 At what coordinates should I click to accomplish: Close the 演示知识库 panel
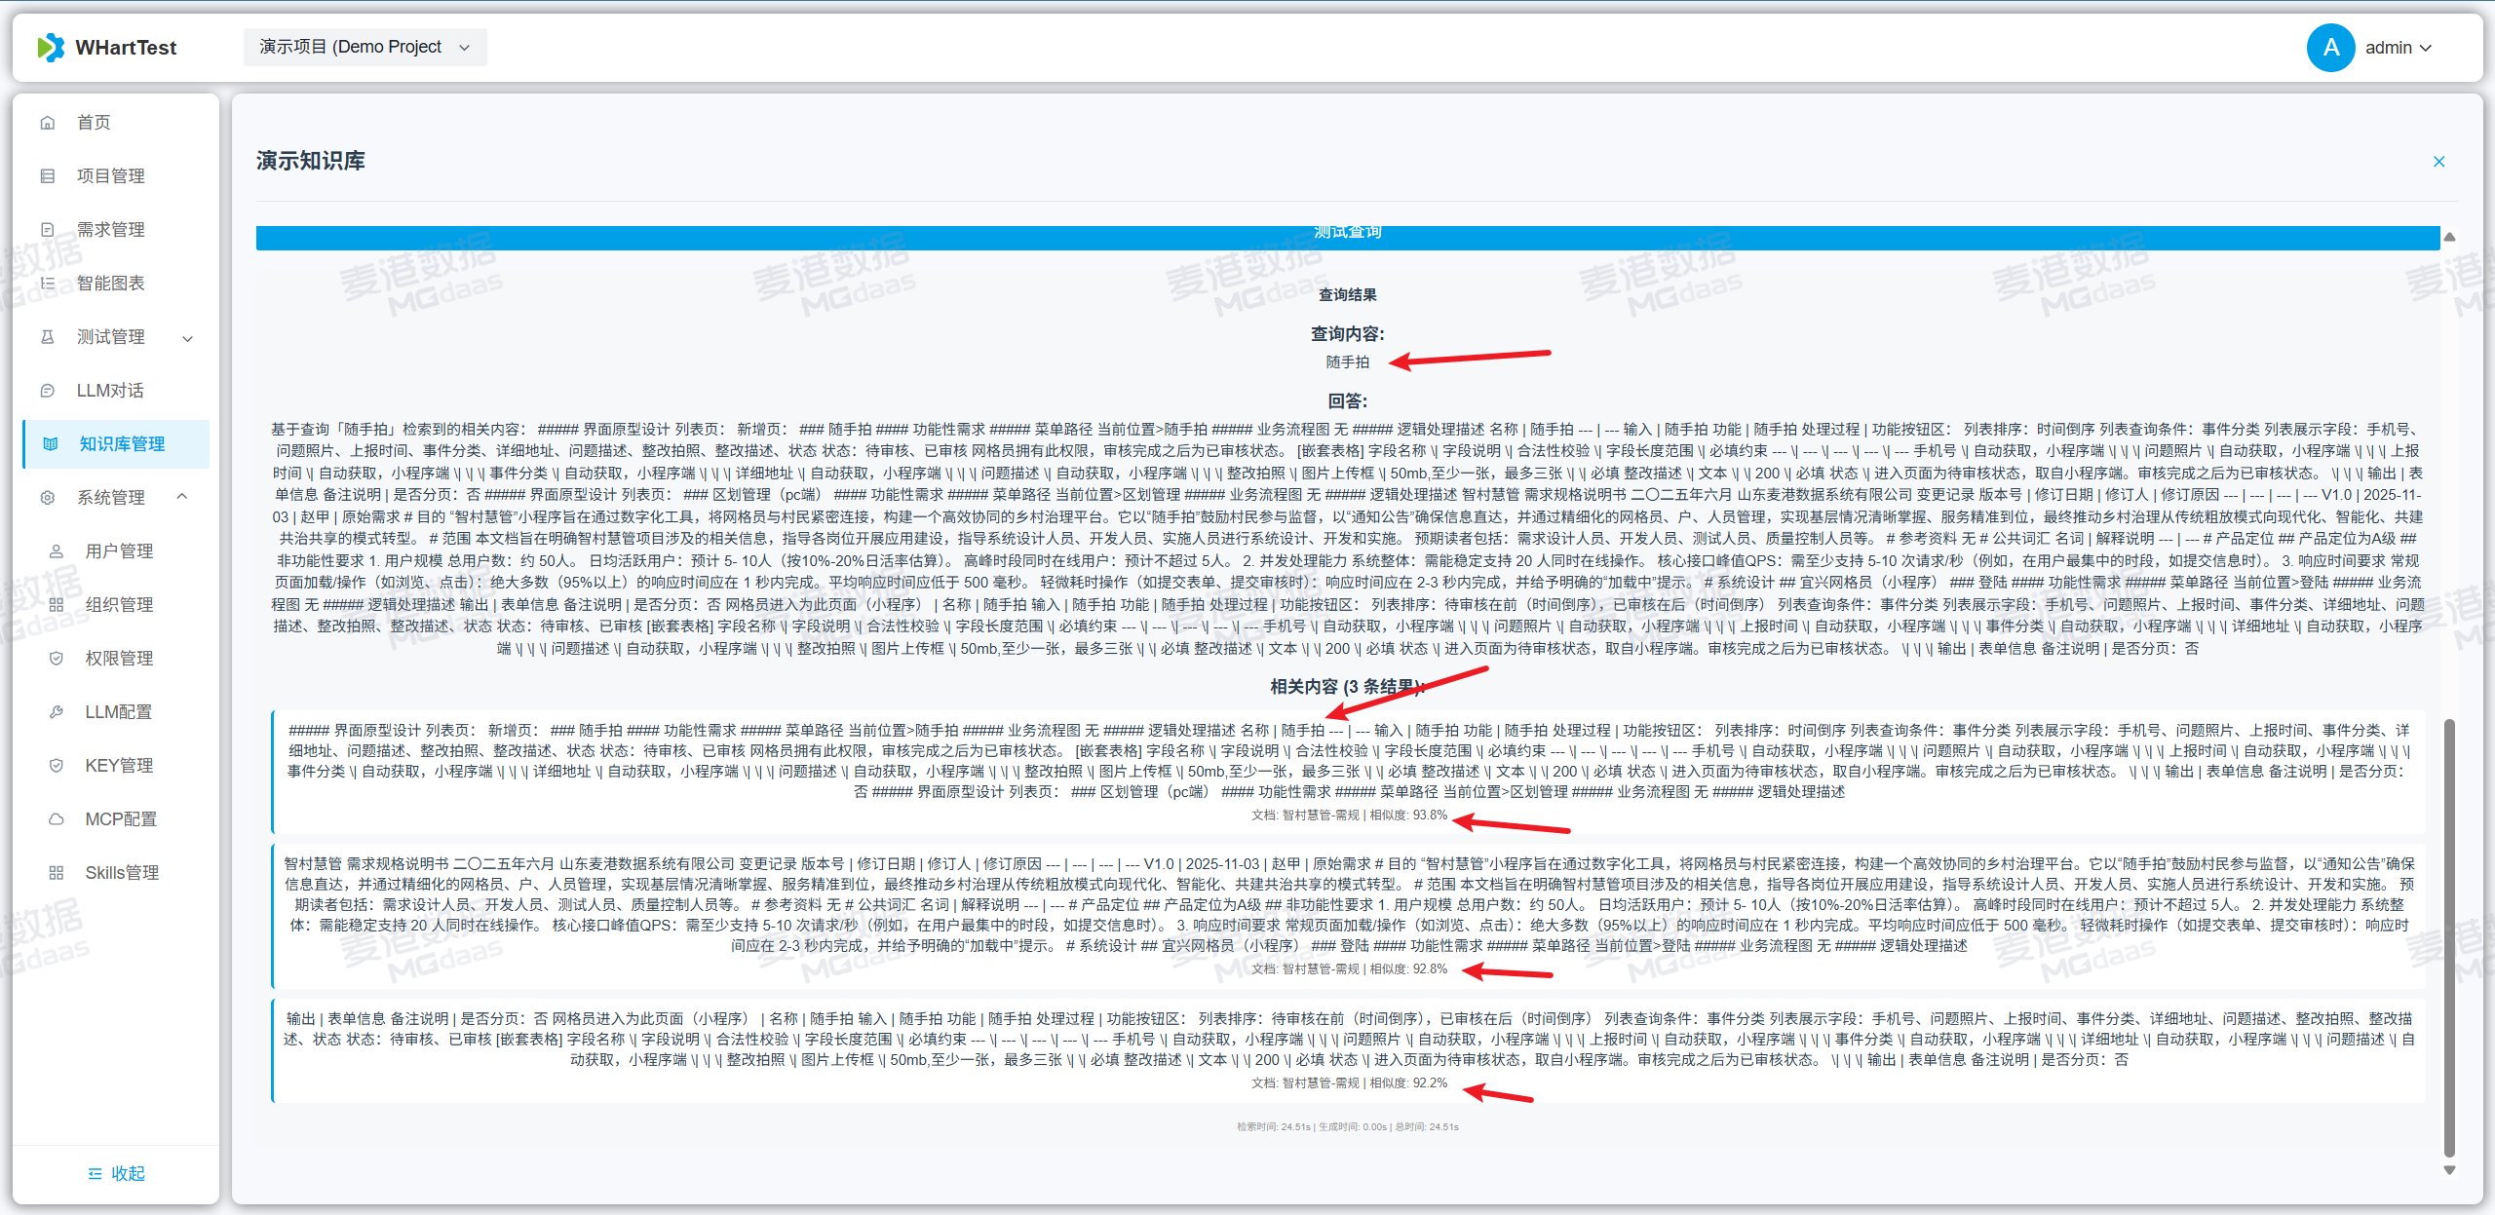(x=2438, y=161)
